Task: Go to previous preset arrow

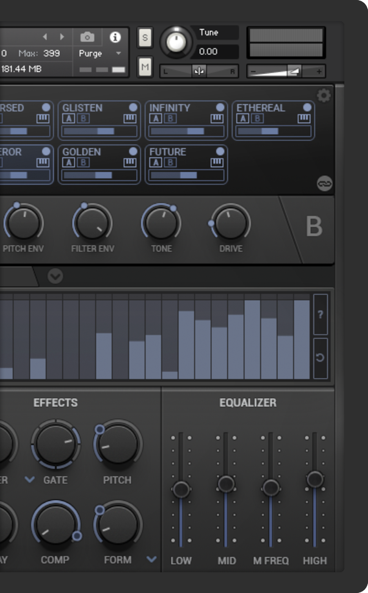Action: [45, 37]
